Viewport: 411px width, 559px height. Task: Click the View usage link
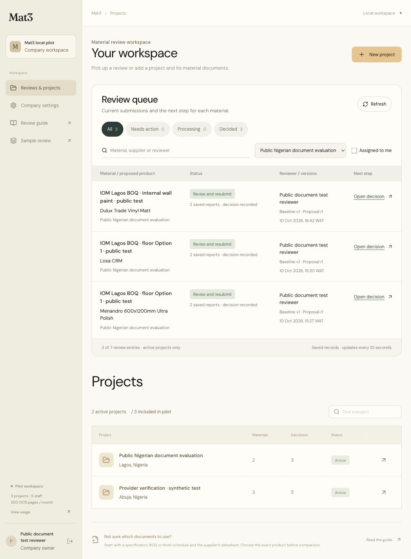21,512
